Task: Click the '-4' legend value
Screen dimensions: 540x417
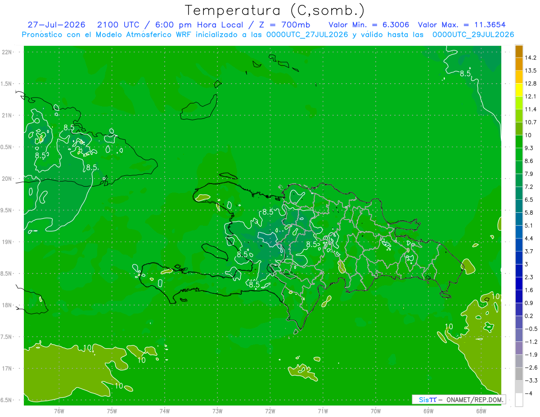Action: coord(528,393)
